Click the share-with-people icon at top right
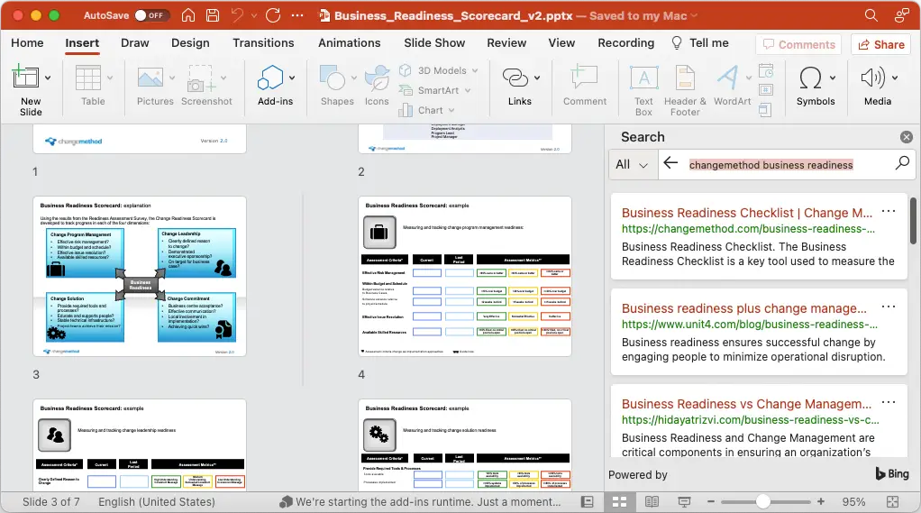This screenshot has width=921, height=513. pyautogui.click(x=901, y=15)
